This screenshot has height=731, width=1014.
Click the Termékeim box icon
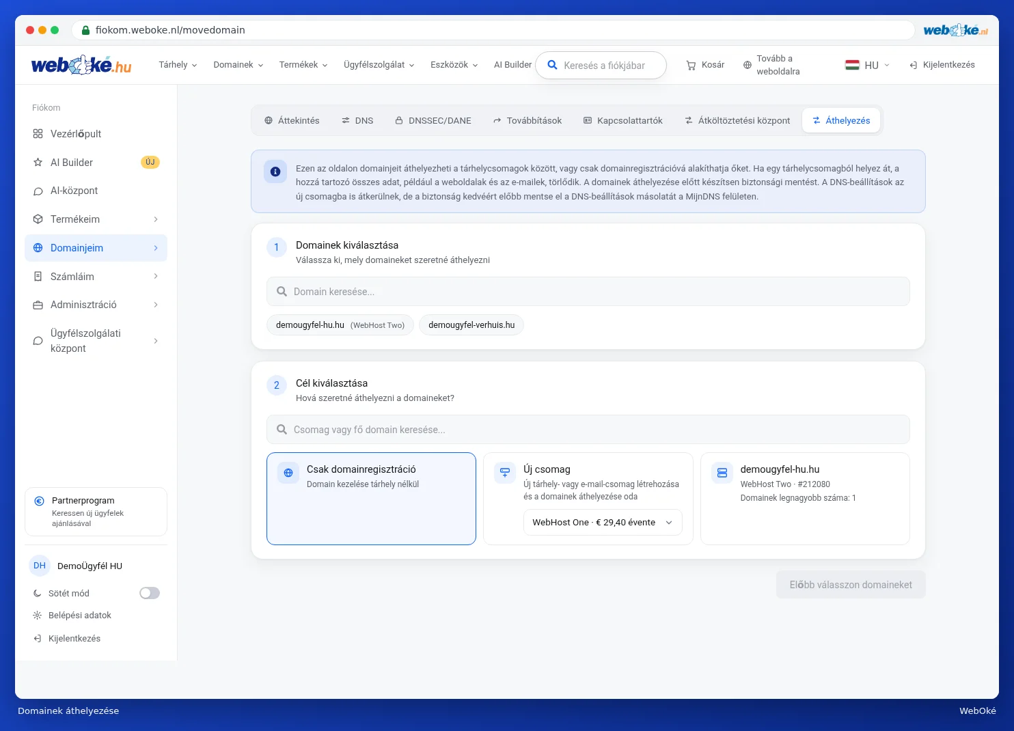coord(38,219)
